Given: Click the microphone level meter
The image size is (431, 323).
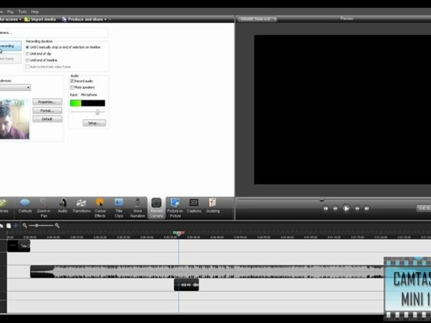Looking at the screenshot, I should (88, 103).
